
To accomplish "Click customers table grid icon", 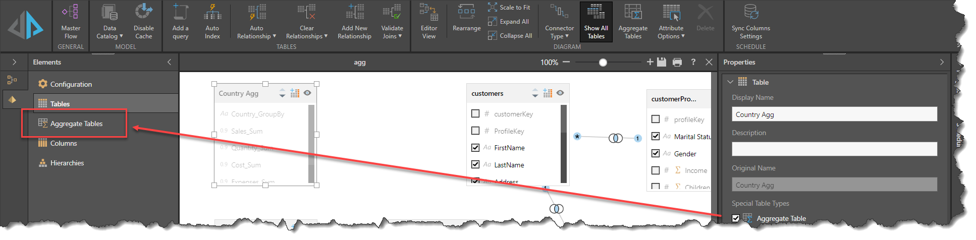I will 548,93.
